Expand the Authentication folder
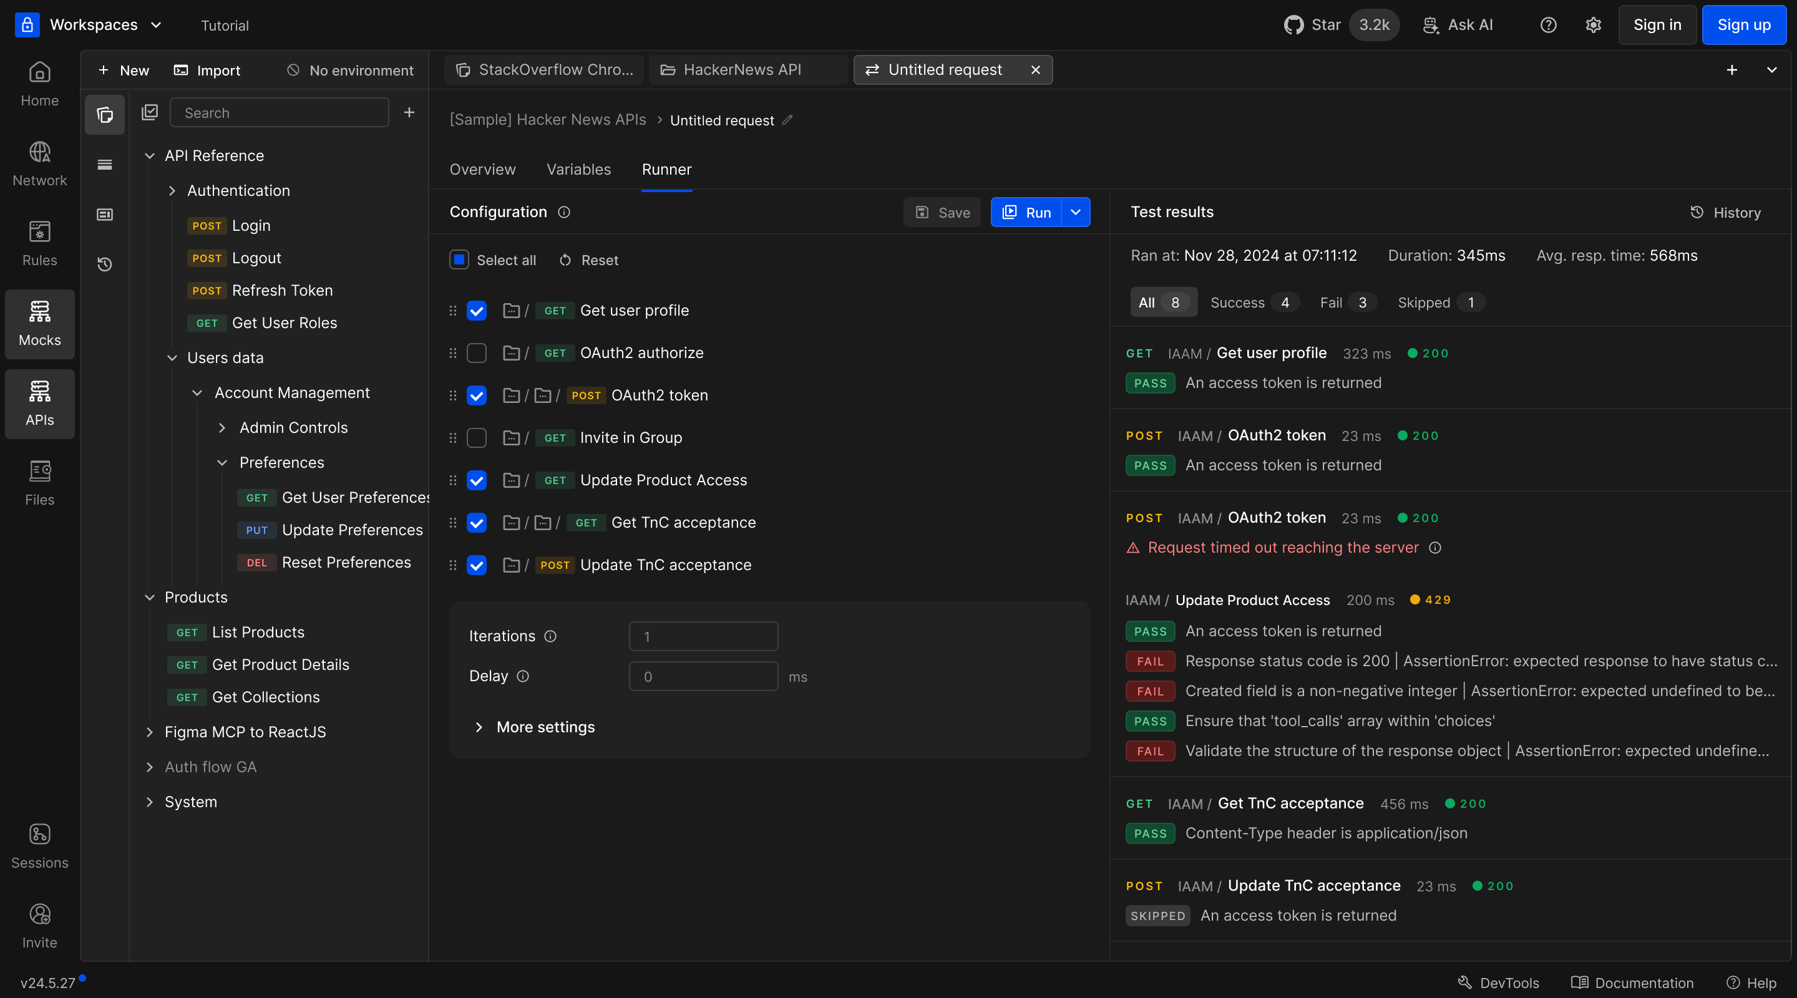Image resolution: width=1797 pixels, height=998 pixels. coord(172,190)
